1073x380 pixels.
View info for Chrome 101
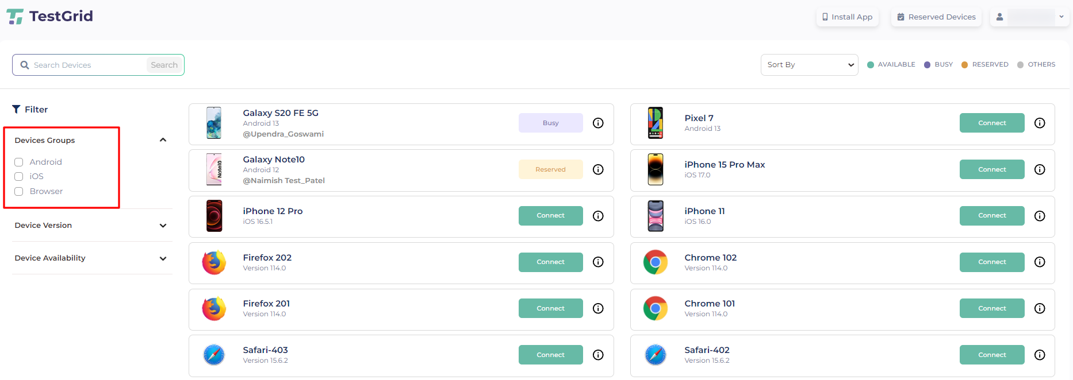click(x=1040, y=308)
